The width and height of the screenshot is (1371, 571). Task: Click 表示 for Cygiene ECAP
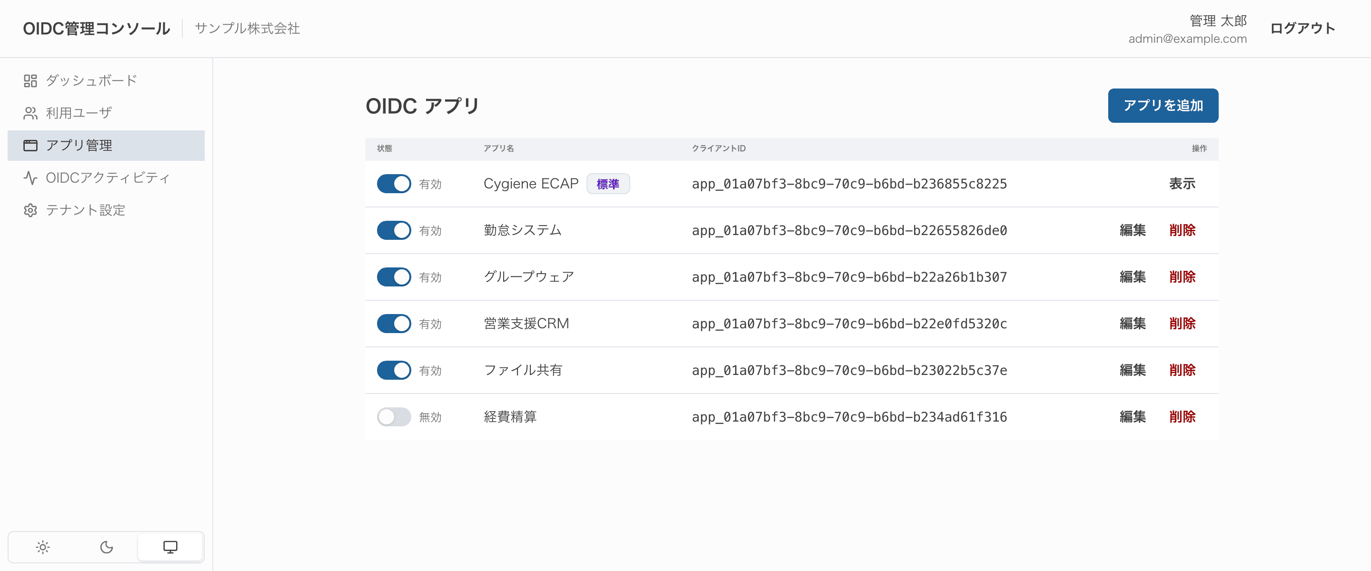[1182, 184]
